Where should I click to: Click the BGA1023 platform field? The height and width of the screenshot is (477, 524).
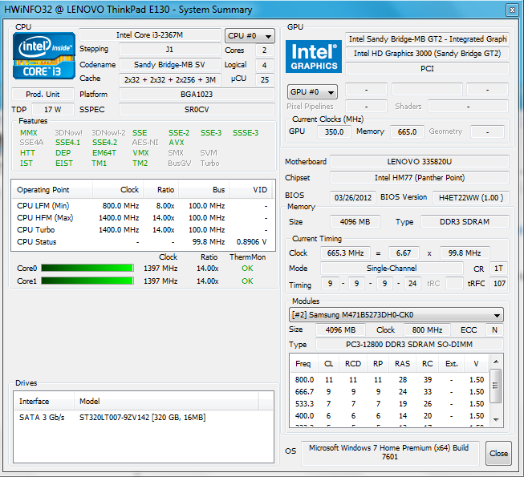197,94
